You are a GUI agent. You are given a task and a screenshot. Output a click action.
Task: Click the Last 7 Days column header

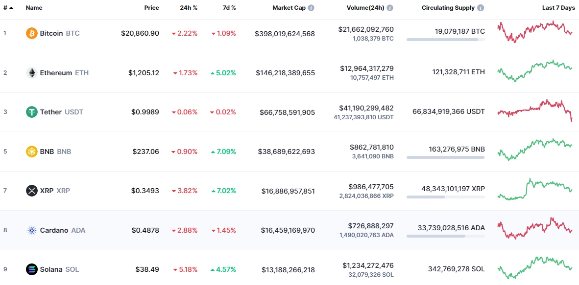point(558,8)
